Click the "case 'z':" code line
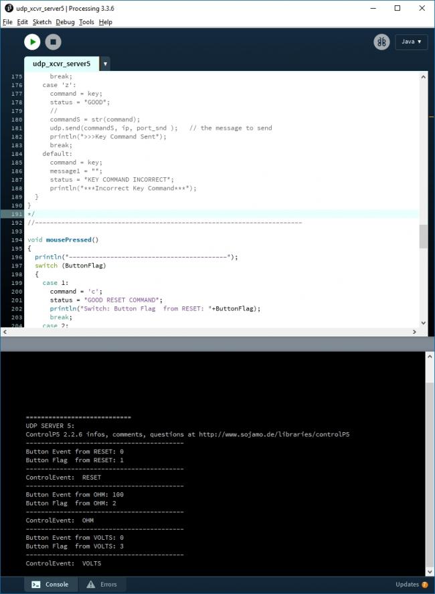Image resolution: width=435 pixels, height=594 pixels. click(x=59, y=85)
